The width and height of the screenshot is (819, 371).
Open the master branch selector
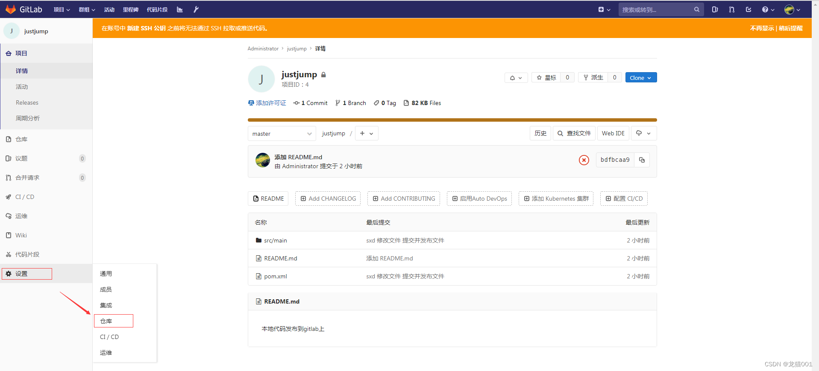pyautogui.click(x=282, y=134)
